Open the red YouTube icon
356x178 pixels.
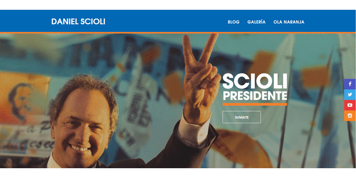click(350, 105)
